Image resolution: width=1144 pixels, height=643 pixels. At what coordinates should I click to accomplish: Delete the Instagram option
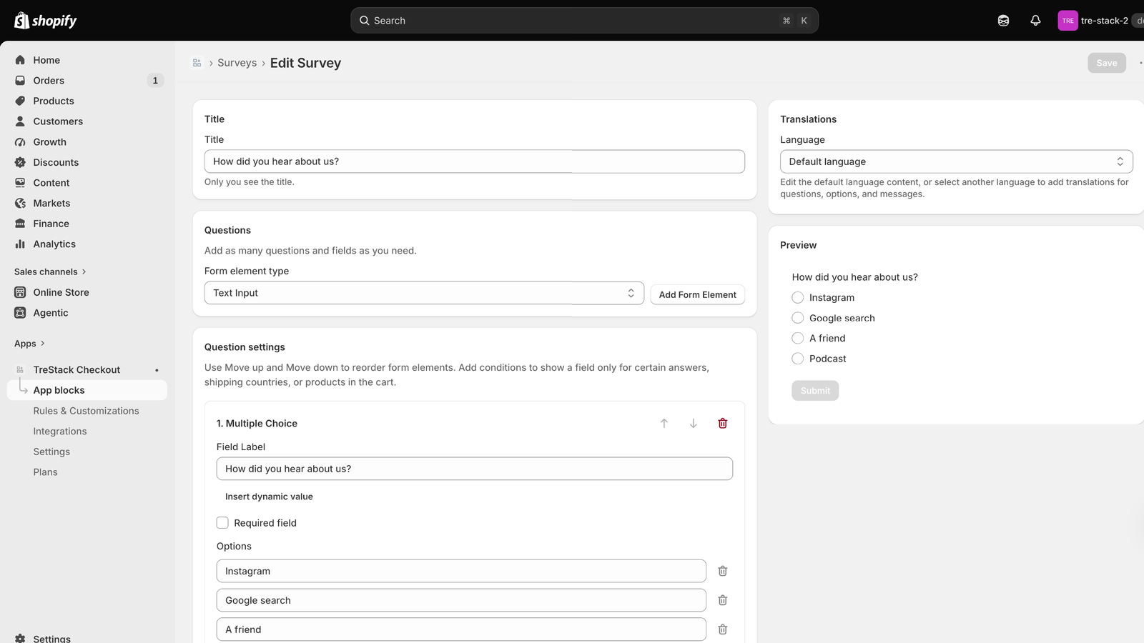[x=722, y=571]
